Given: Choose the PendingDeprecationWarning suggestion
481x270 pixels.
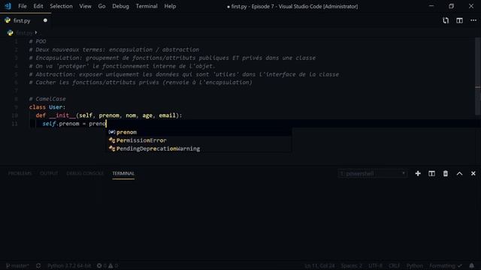Looking at the screenshot, I should (x=198, y=148).
